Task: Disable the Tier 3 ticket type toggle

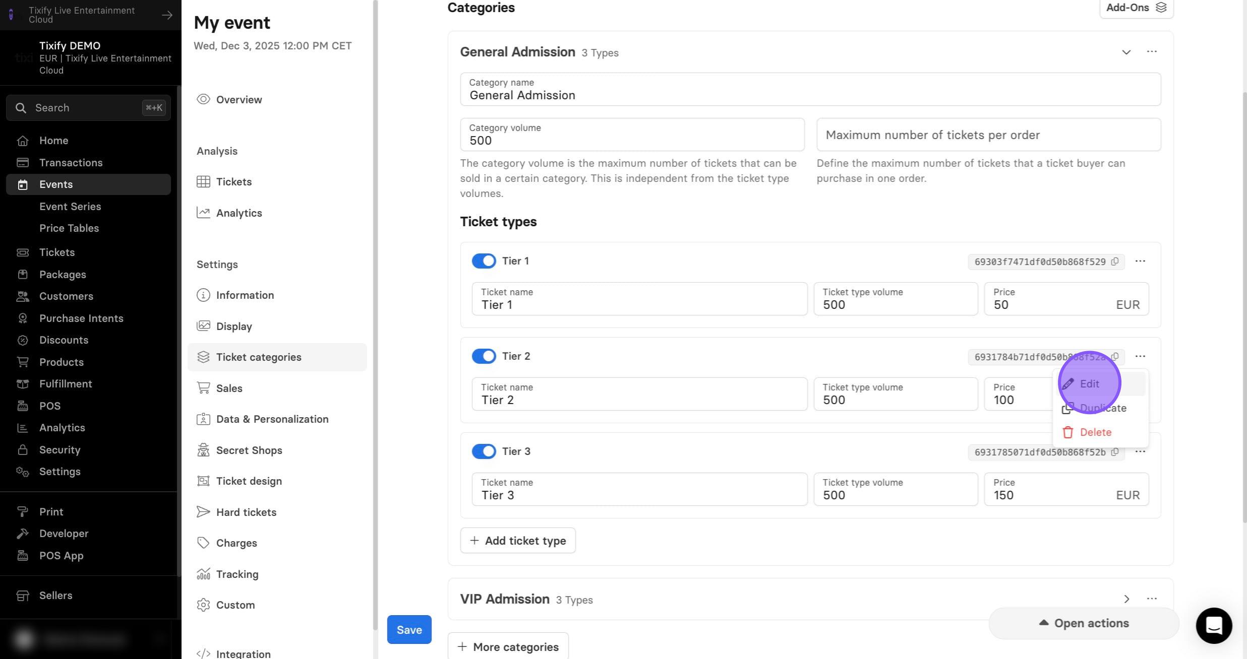Action: click(484, 451)
